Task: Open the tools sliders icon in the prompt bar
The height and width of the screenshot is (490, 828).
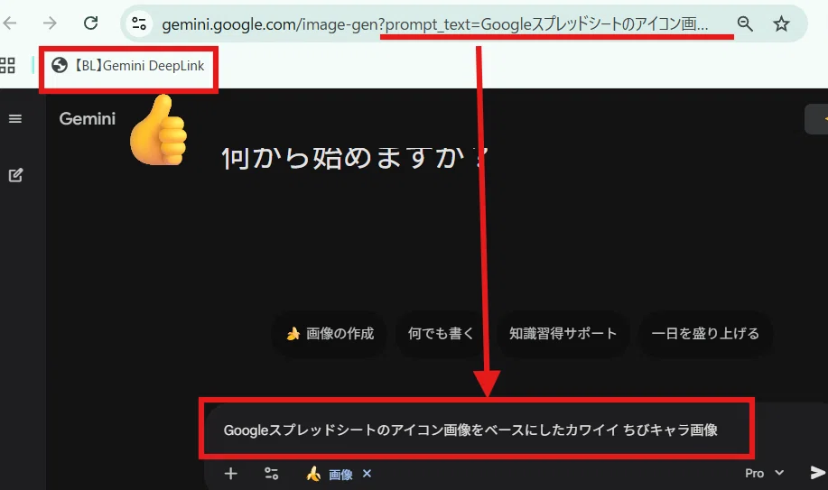Action: click(x=272, y=473)
